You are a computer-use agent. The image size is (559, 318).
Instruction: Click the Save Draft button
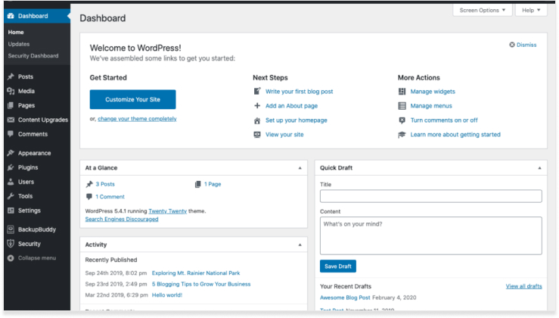tap(338, 267)
